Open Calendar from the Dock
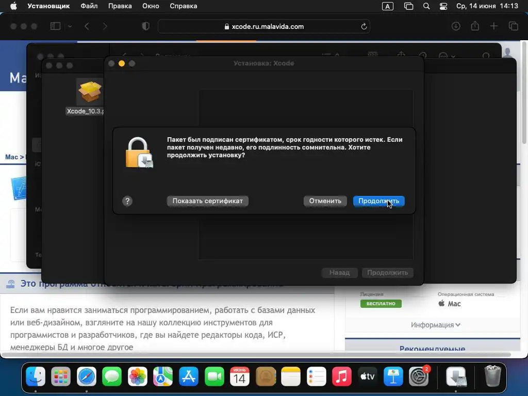The image size is (528, 396). tap(240, 376)
